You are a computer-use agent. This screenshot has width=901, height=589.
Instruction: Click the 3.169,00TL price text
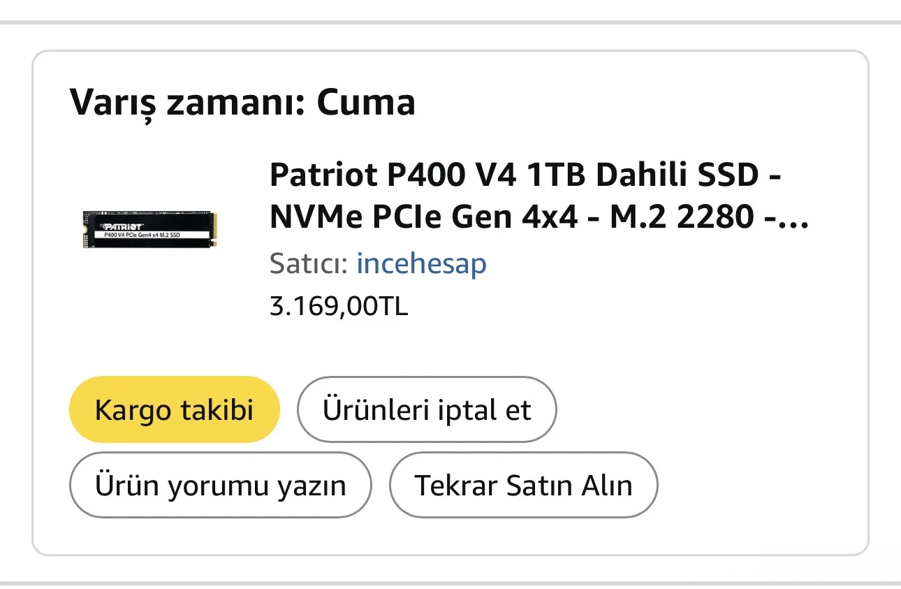(338, 306)
